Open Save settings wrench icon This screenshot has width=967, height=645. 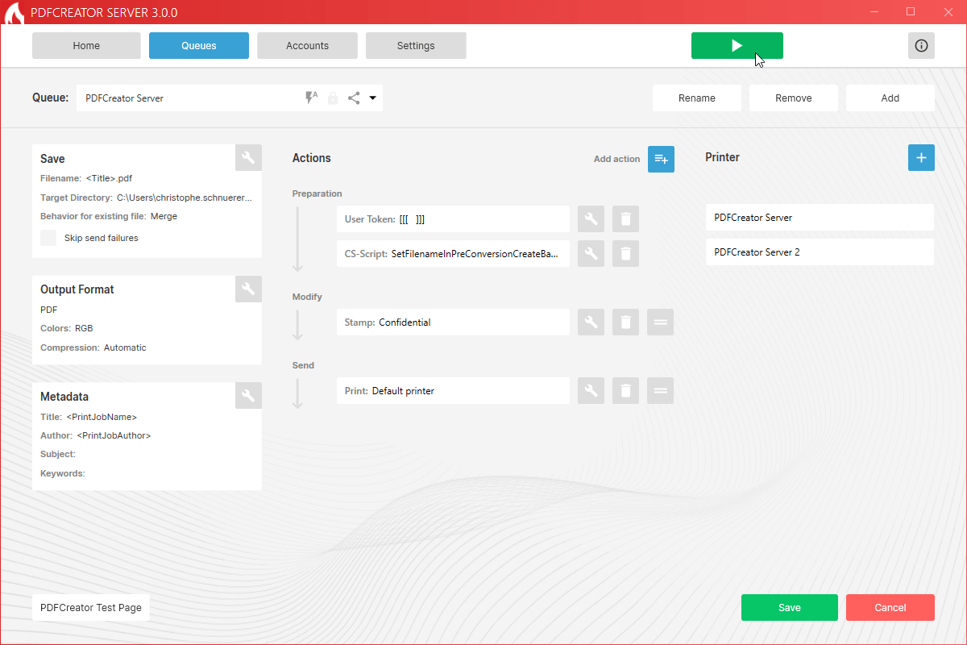[248, 158]
